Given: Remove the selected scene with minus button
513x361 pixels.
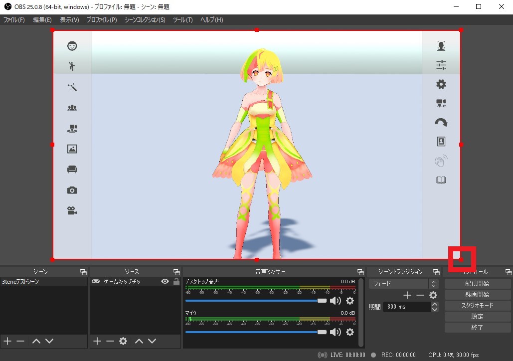Looking at the screenshot, I should click(20, 341).
